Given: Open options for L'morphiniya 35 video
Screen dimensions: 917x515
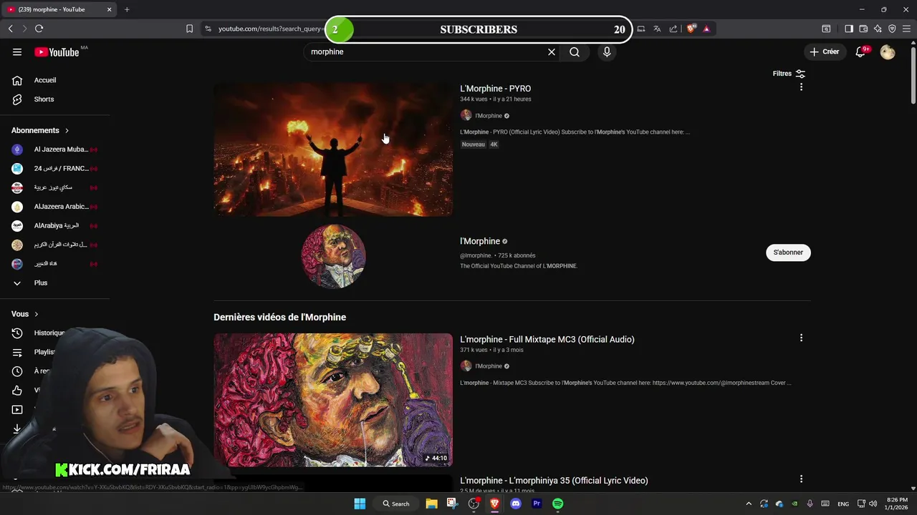Looking at the screenshot, I should (801, 479).
